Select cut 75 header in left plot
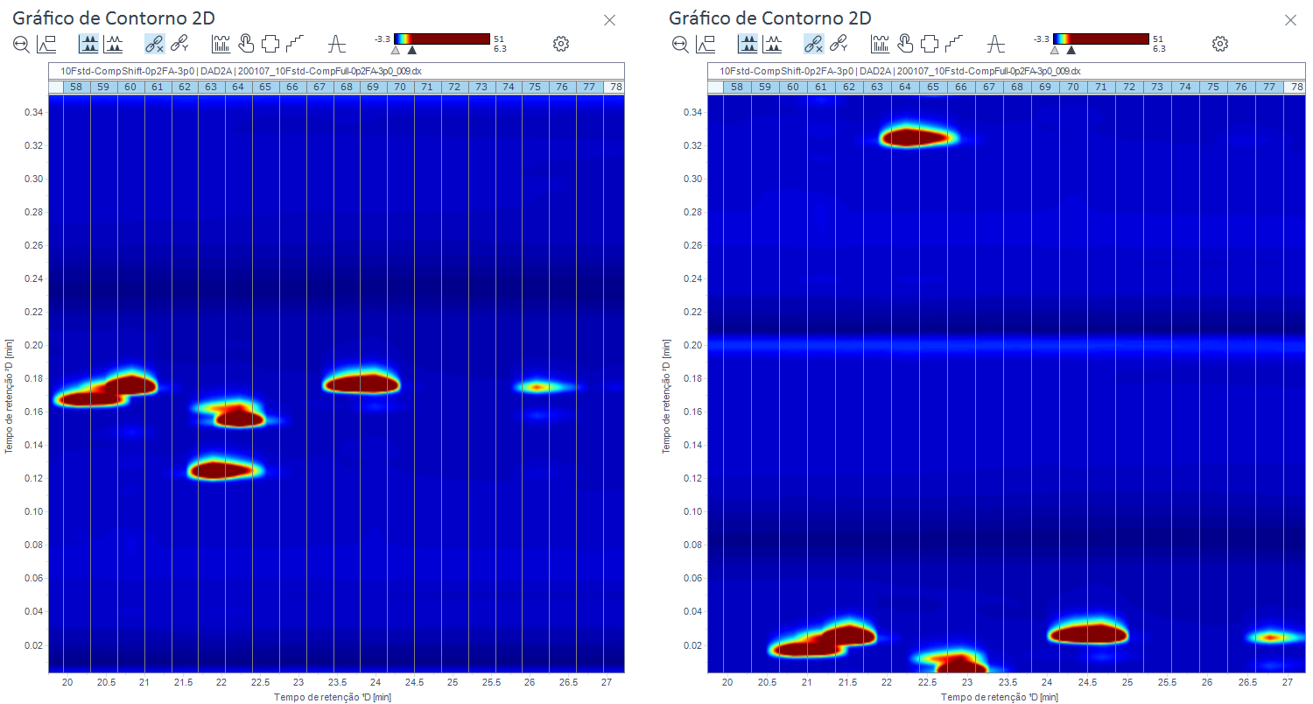The width and height of the screenshot is (1313, 704). [536, 87]
